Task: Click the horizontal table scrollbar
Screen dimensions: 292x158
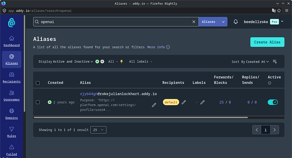Action: pos(141,117)
